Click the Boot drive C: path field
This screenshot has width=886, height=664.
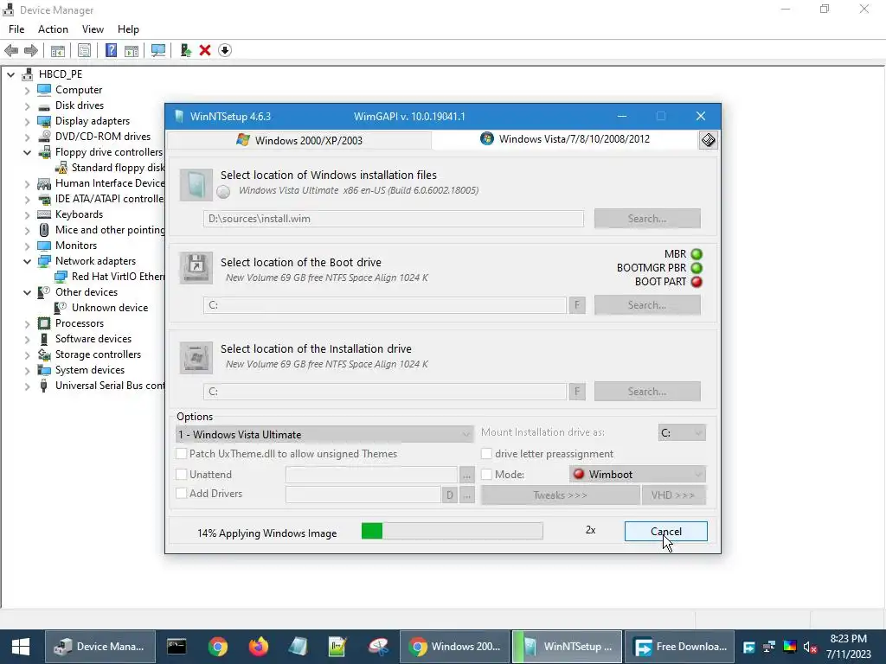tap(385, 305)
